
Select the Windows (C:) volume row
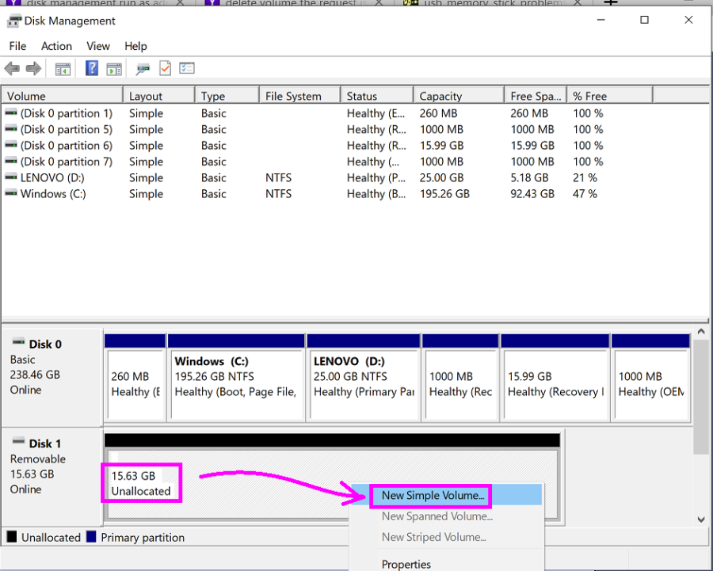[327, 194]
